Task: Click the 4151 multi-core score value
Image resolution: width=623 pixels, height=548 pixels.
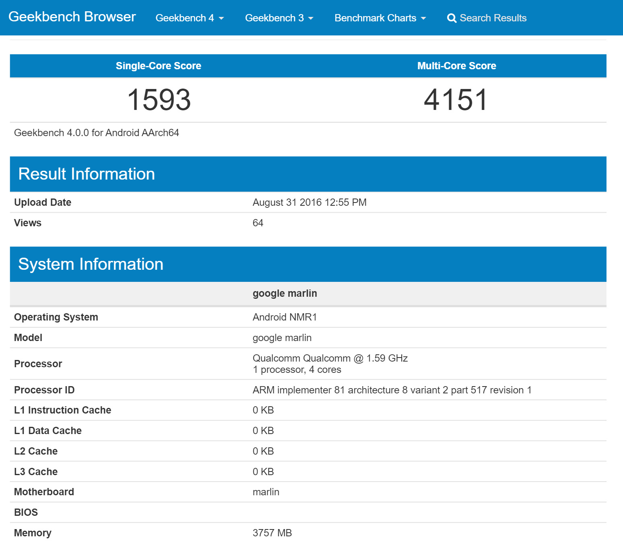Action: 456,100
